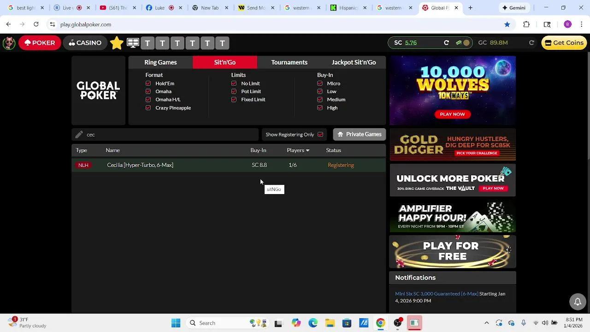Toggle the Medium buy-in checkbox
Viewport: 590px width, 332px height.
(x=320, y=100)
